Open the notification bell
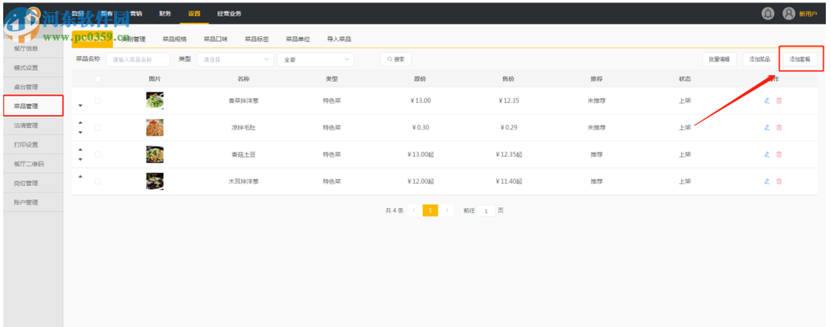831x327 pixels. [x=768, y=13]
